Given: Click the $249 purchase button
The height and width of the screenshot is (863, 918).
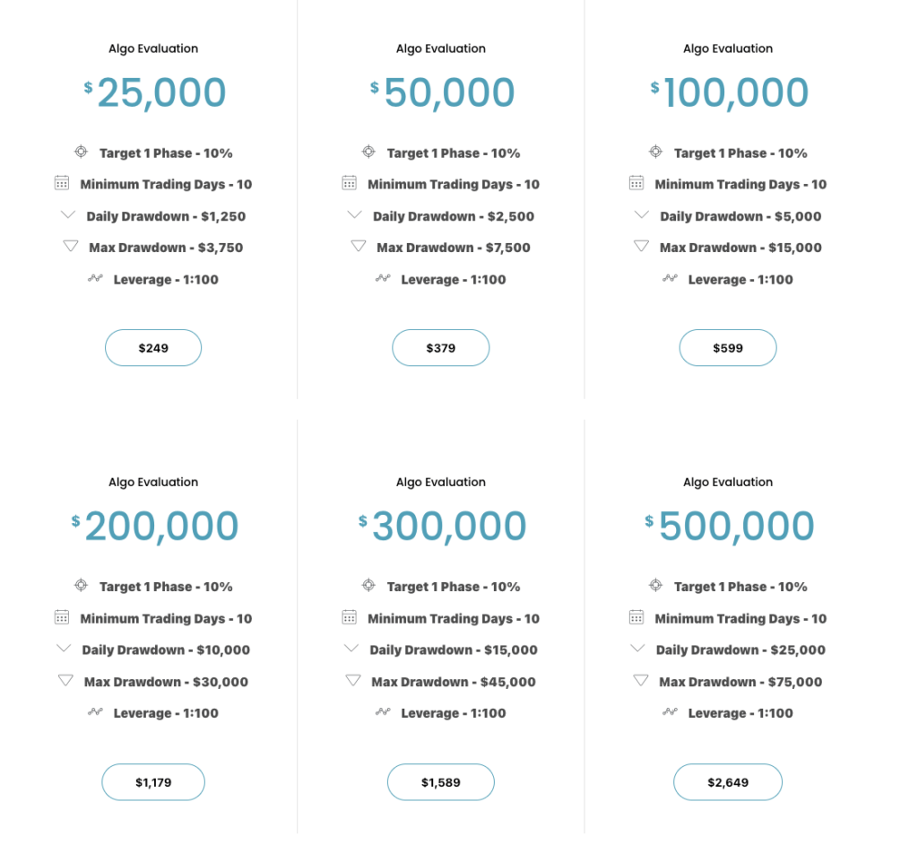Looking at the screenshot, I should pyautogui.click(x=153, y=347).
